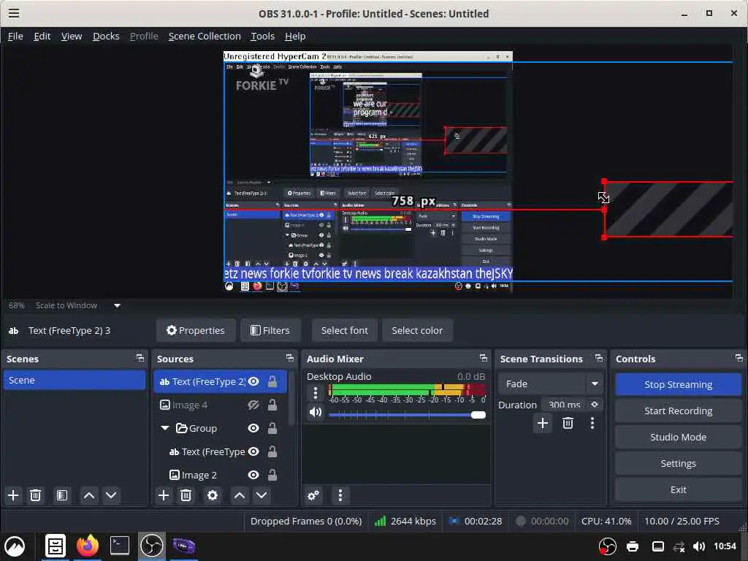Toggle visibility of Text (FreeType 2) 3 source

click(x=253, y=381)
